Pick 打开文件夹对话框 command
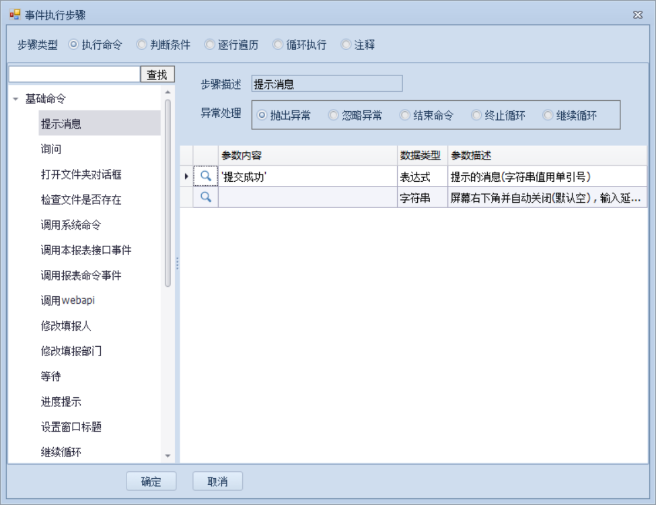 81,174
